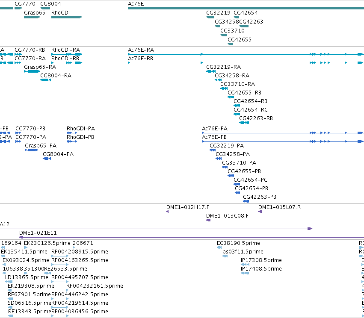Screen dimensions: 364x318
Task: Click the Ac76E-PA protein label
Action: point(215,129)
